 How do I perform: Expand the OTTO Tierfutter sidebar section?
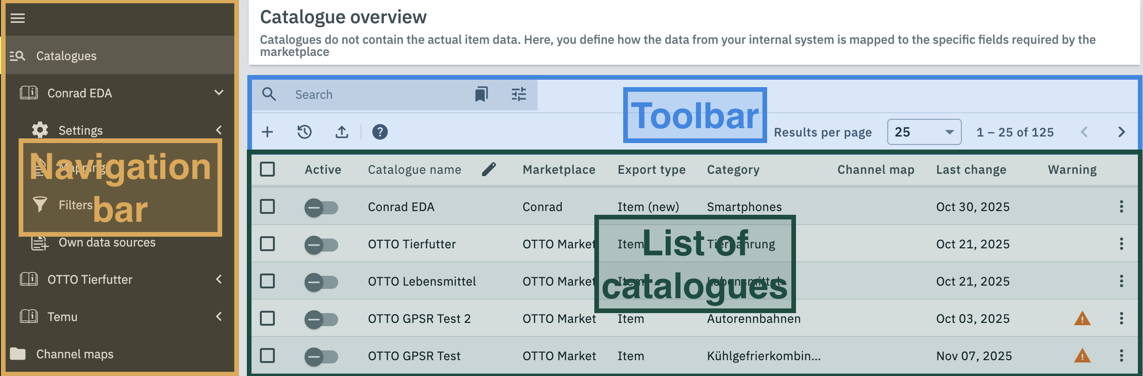tap(219, 279)
